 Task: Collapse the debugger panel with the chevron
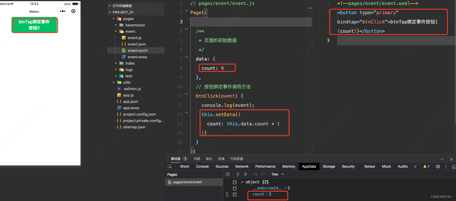click(442, 159)
